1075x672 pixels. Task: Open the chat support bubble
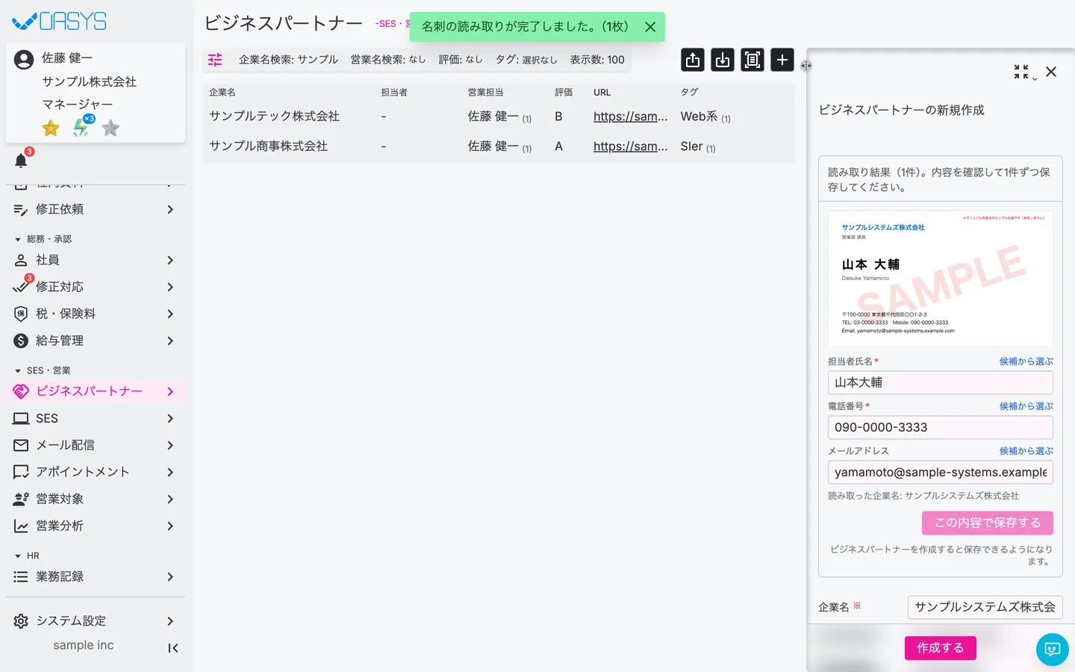pyautogui.click(x=1053, y=650)
